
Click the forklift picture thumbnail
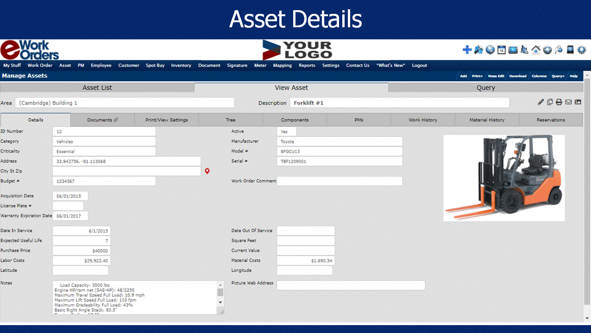pyautogui.click(x=504, y=178)
